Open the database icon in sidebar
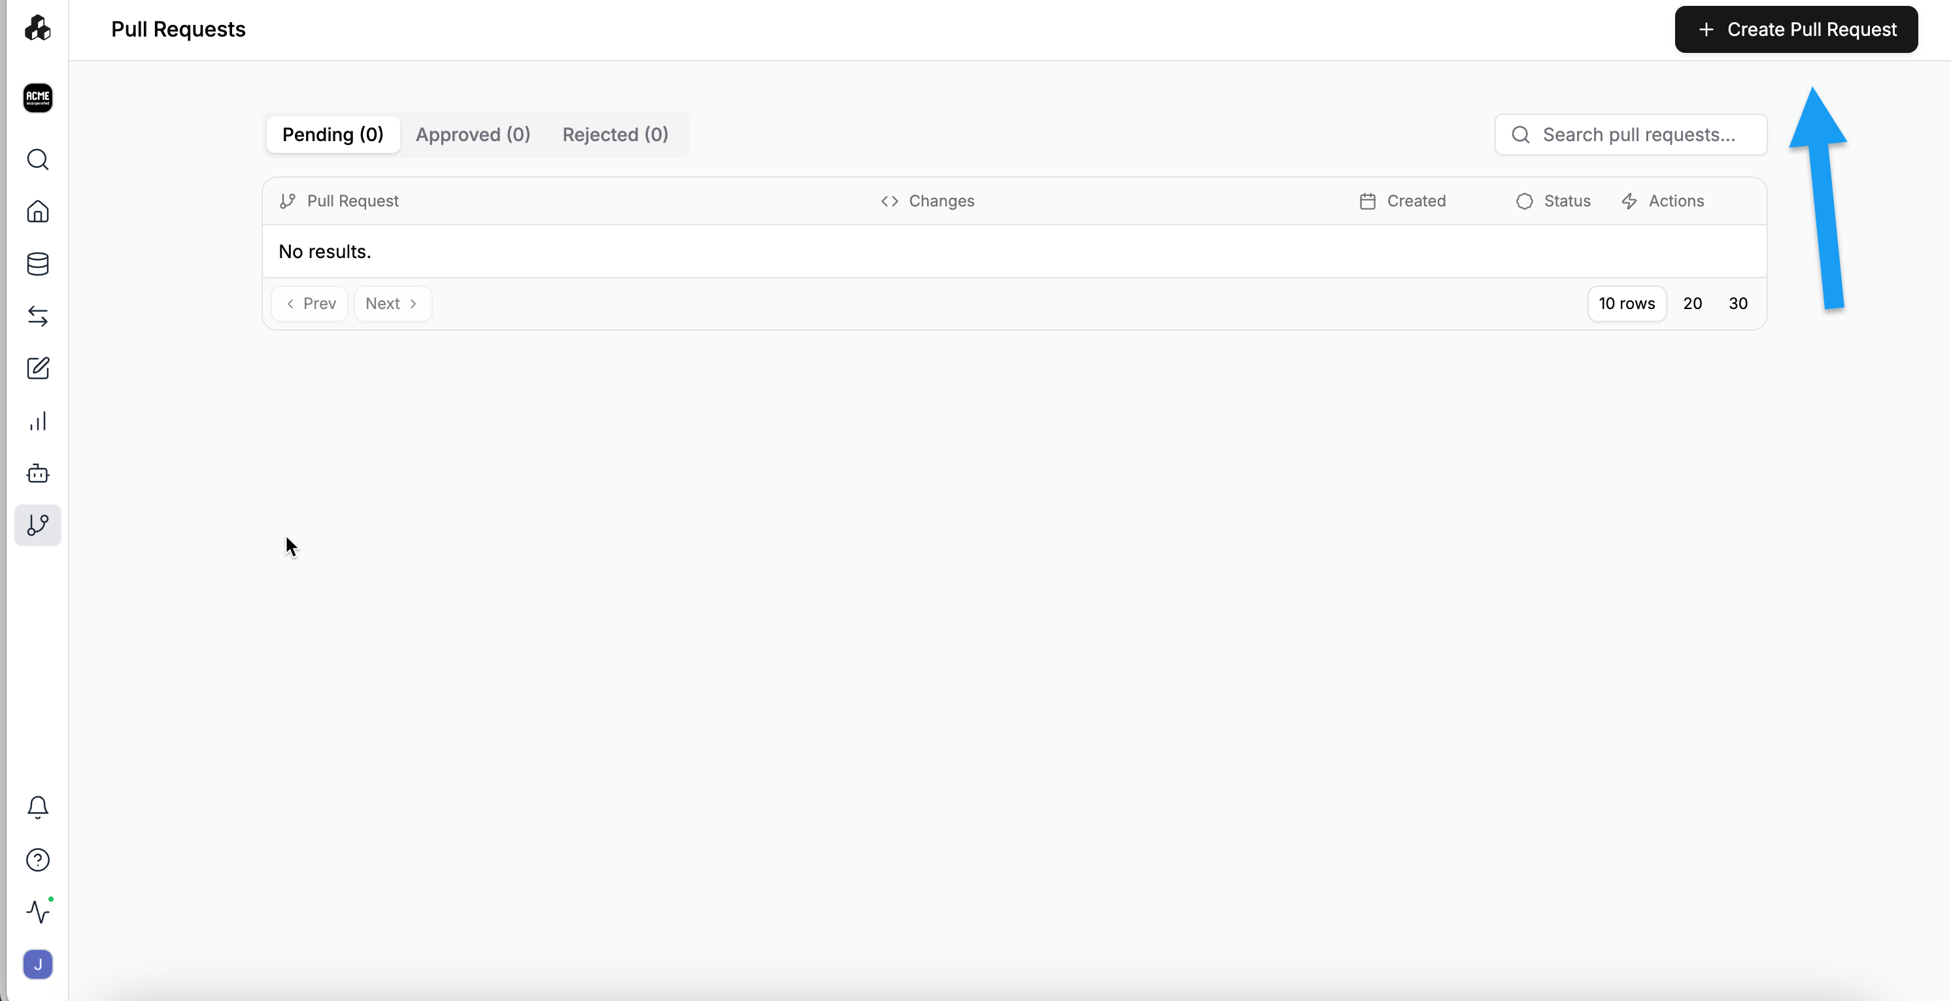Viewport: 1951px width, 1001px height. (38, 264)
